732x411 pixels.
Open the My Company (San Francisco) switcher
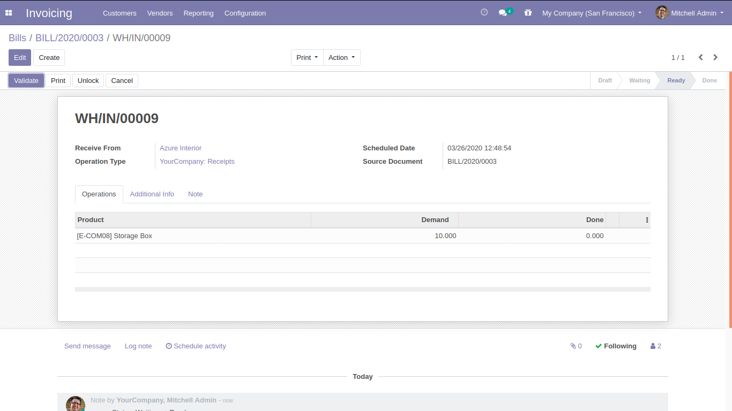(592, 13)
